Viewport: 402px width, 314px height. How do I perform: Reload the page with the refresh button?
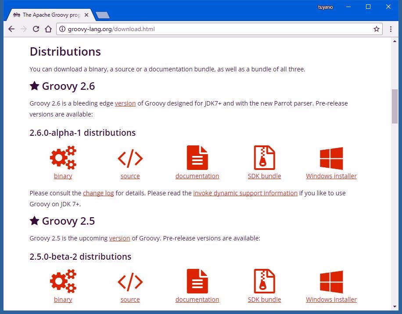coord(36,29)
